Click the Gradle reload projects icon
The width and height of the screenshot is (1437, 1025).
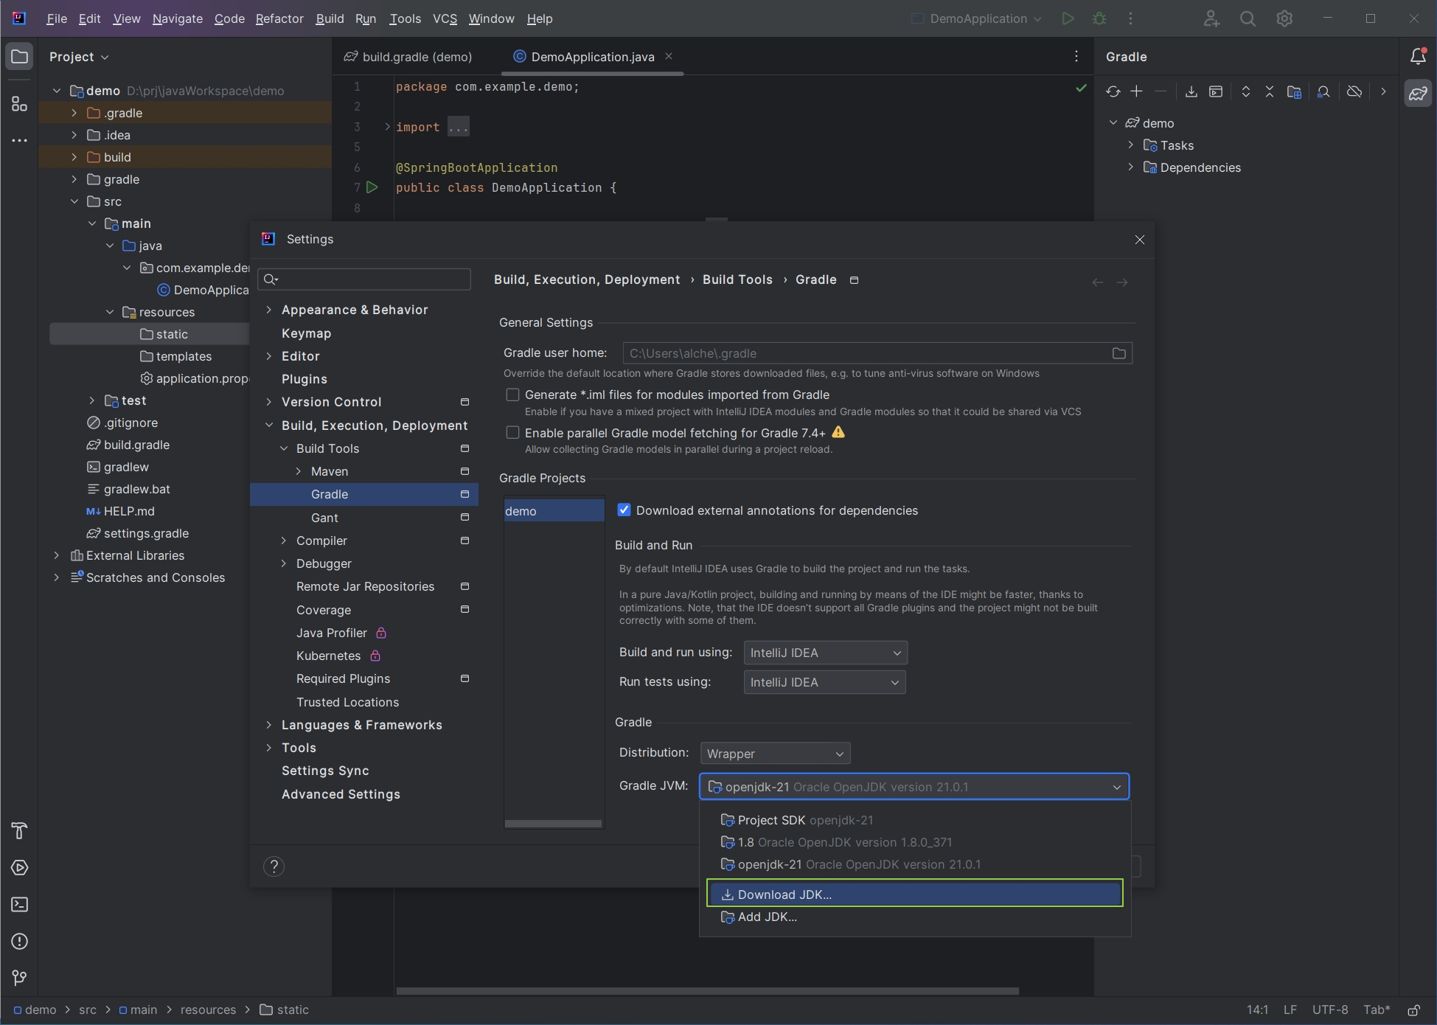pos(1113,91)
